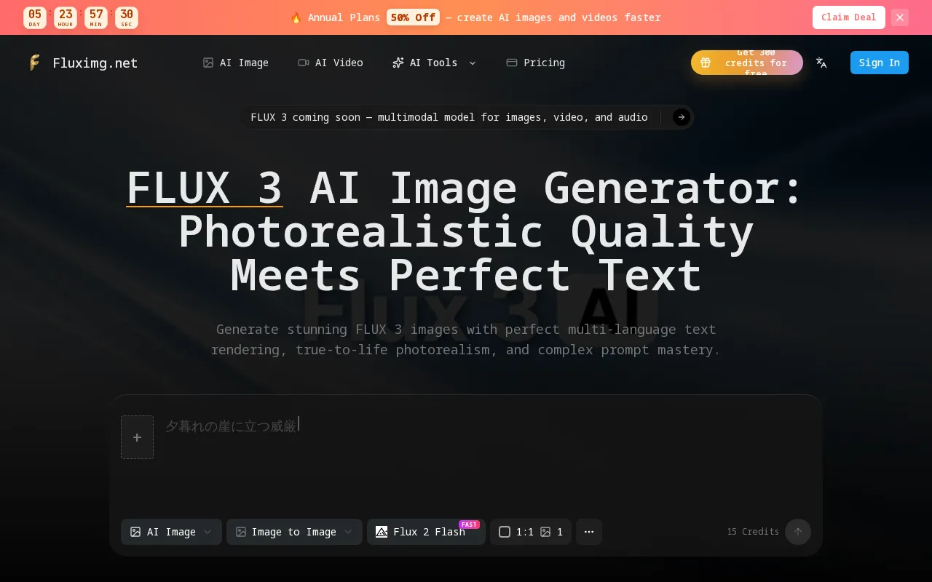Expand the AI Tools nav dropdown
Image resolution: width=932 pixels, height=582 pixels.
434,63
